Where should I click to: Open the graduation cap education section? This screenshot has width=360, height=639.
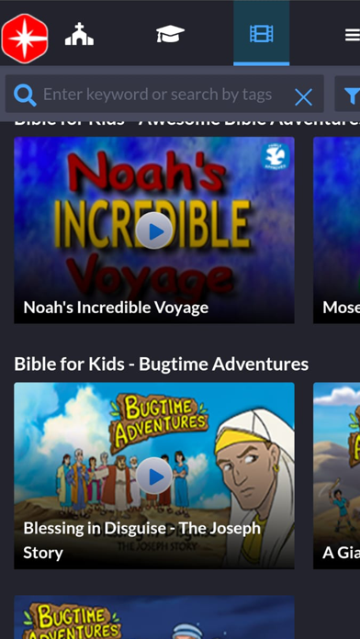point(170,33)
